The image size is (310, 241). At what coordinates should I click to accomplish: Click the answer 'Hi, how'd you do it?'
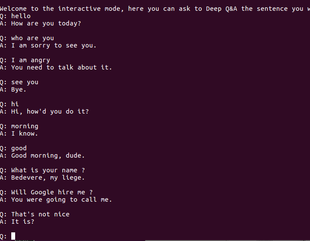(50, 111)
